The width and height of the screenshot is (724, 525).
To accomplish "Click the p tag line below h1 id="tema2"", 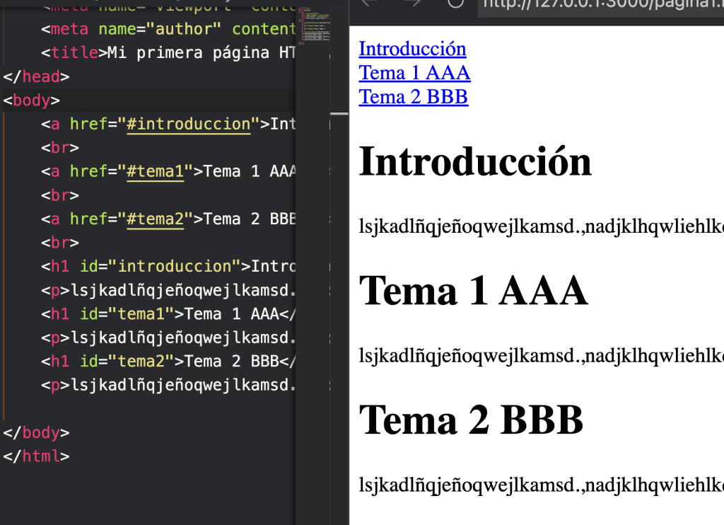I will (168, 385).
